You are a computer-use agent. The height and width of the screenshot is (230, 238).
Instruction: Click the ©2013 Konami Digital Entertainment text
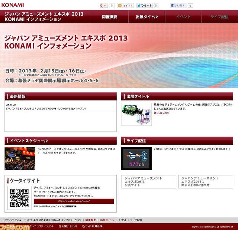212,227
